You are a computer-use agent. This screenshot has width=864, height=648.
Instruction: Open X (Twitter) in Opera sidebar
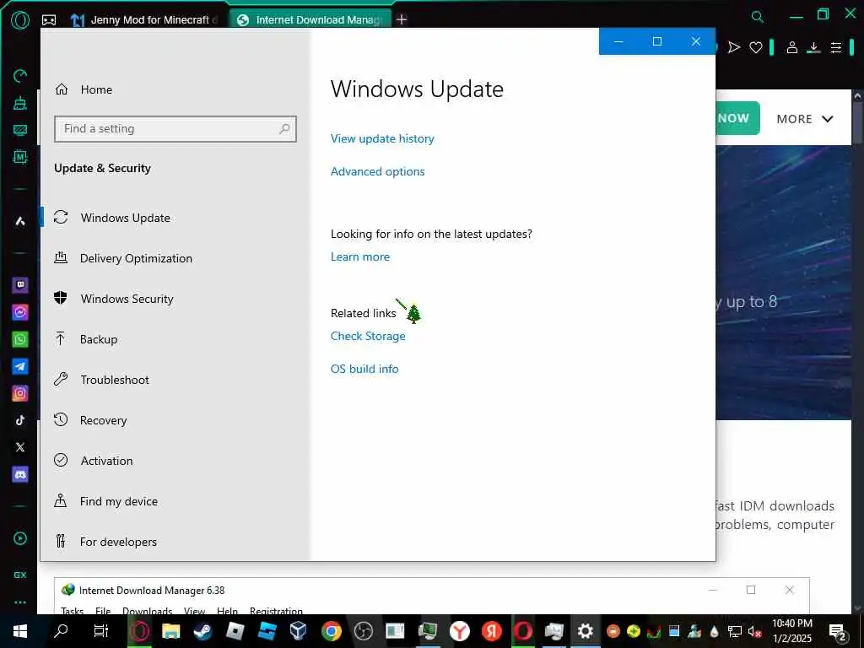20,447
